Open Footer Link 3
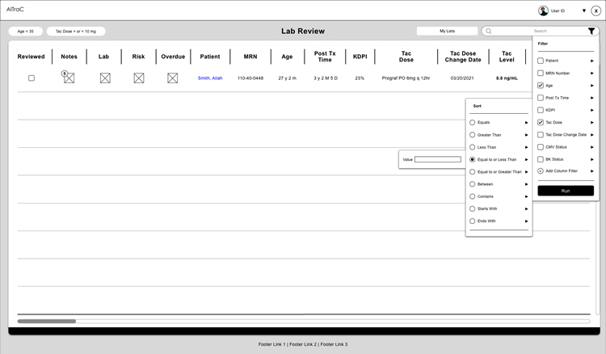 [334, 344]
